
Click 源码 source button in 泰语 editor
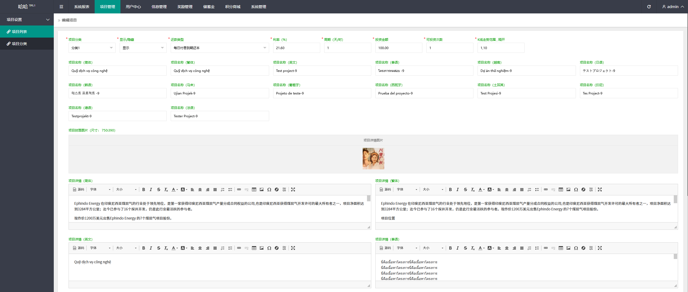click(385, 248)
